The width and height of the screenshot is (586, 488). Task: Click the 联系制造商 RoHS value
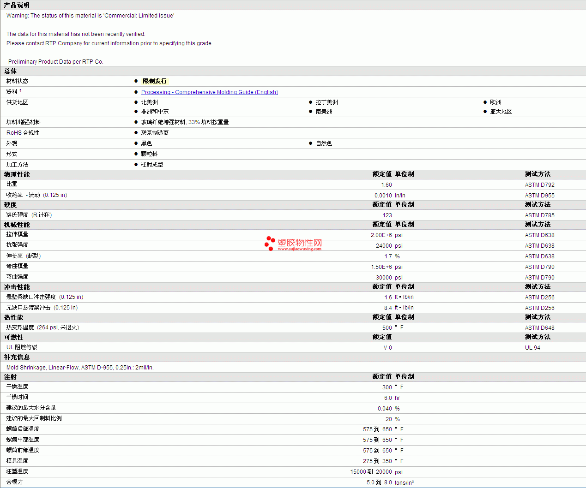point(155,133)
